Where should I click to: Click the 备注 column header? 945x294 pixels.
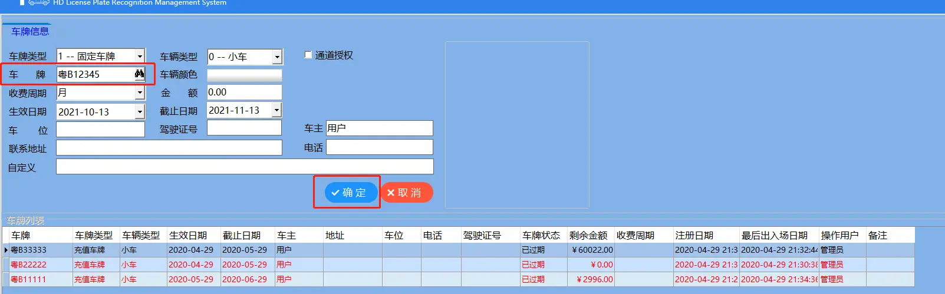(x=890, y=235)
